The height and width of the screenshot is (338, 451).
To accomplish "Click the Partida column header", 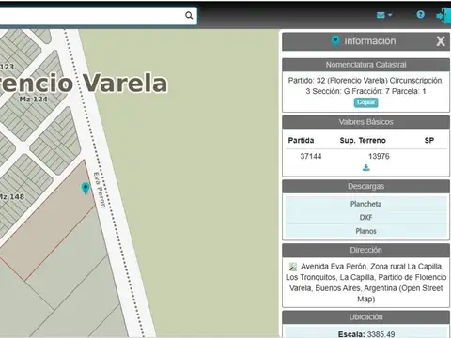I will coord(301,140).
